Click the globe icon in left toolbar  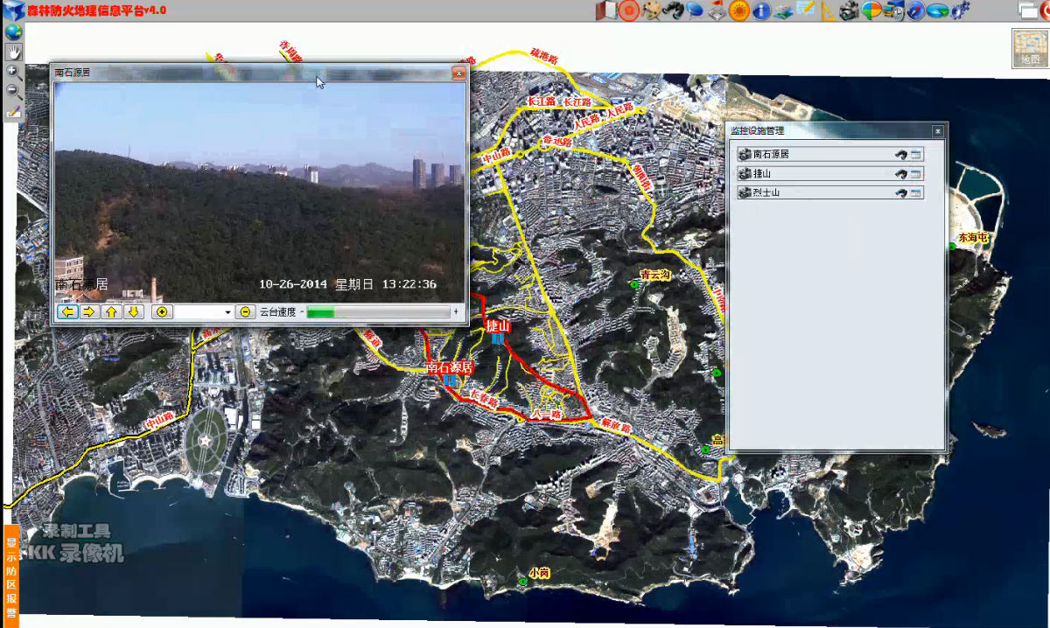point(13,31)
